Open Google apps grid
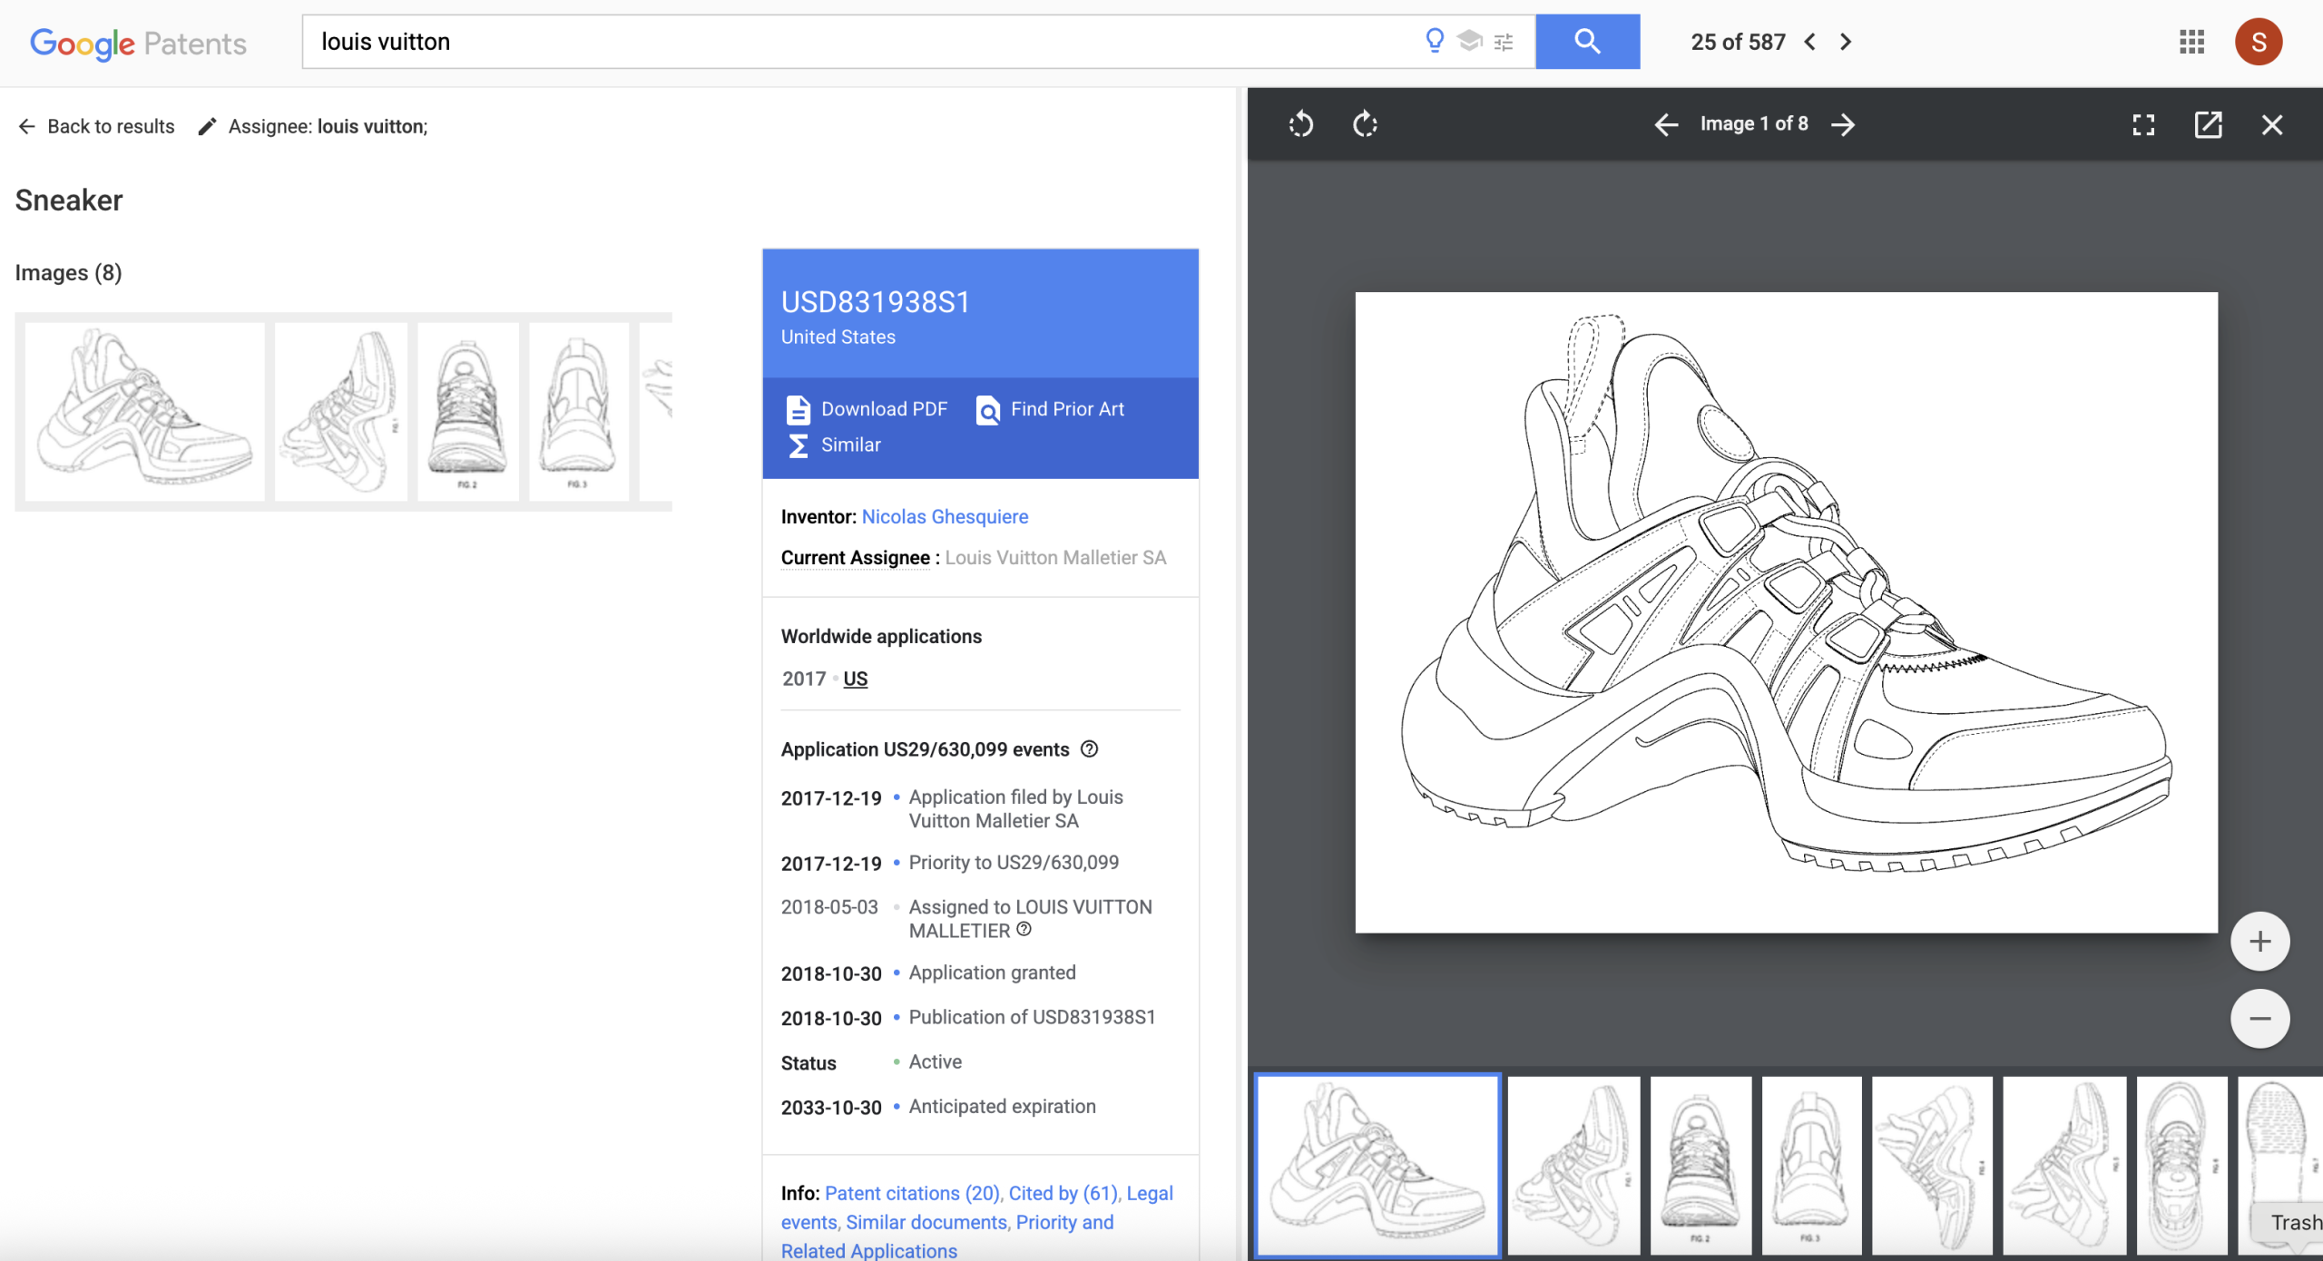This screenshot has height=1261, width=2323. [x=2191, y=42]
